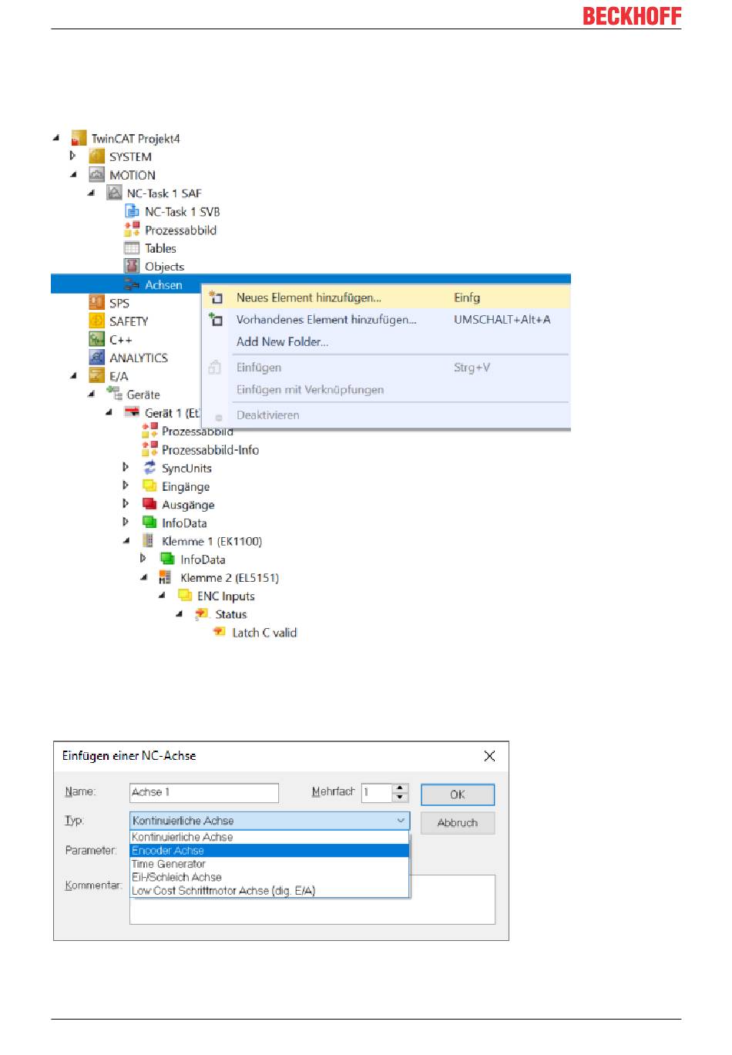This screenshot has height=1055, width=732.
Task: Collapse the NC-Task 1 SAF node
Action: coord(92,193)
